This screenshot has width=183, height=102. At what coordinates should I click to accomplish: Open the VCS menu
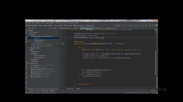point(68,23)
